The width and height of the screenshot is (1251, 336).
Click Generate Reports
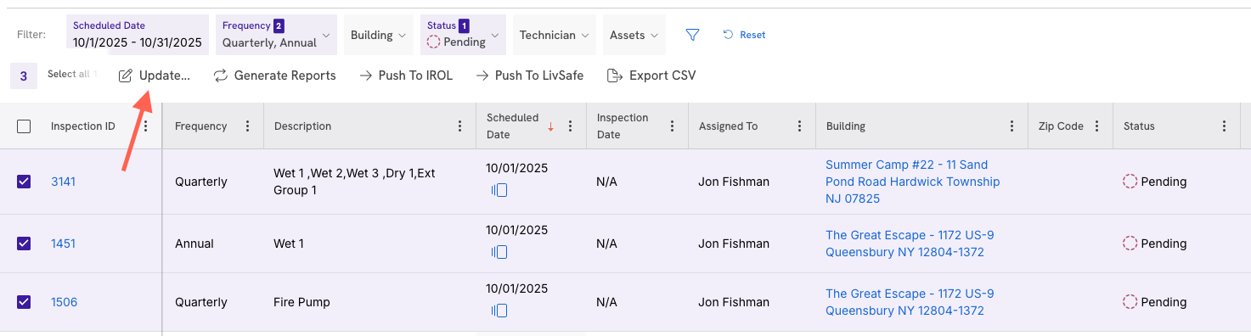274,76
